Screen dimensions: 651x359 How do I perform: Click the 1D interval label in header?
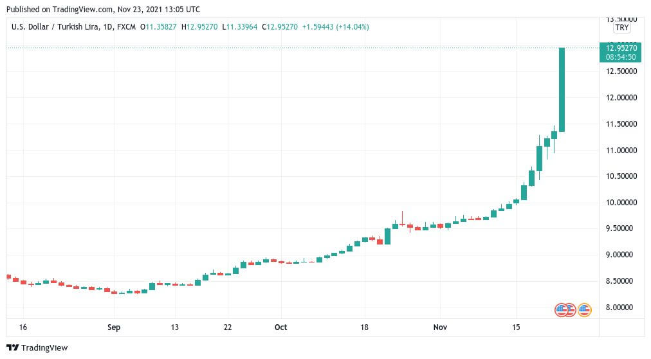click(108, 27)
